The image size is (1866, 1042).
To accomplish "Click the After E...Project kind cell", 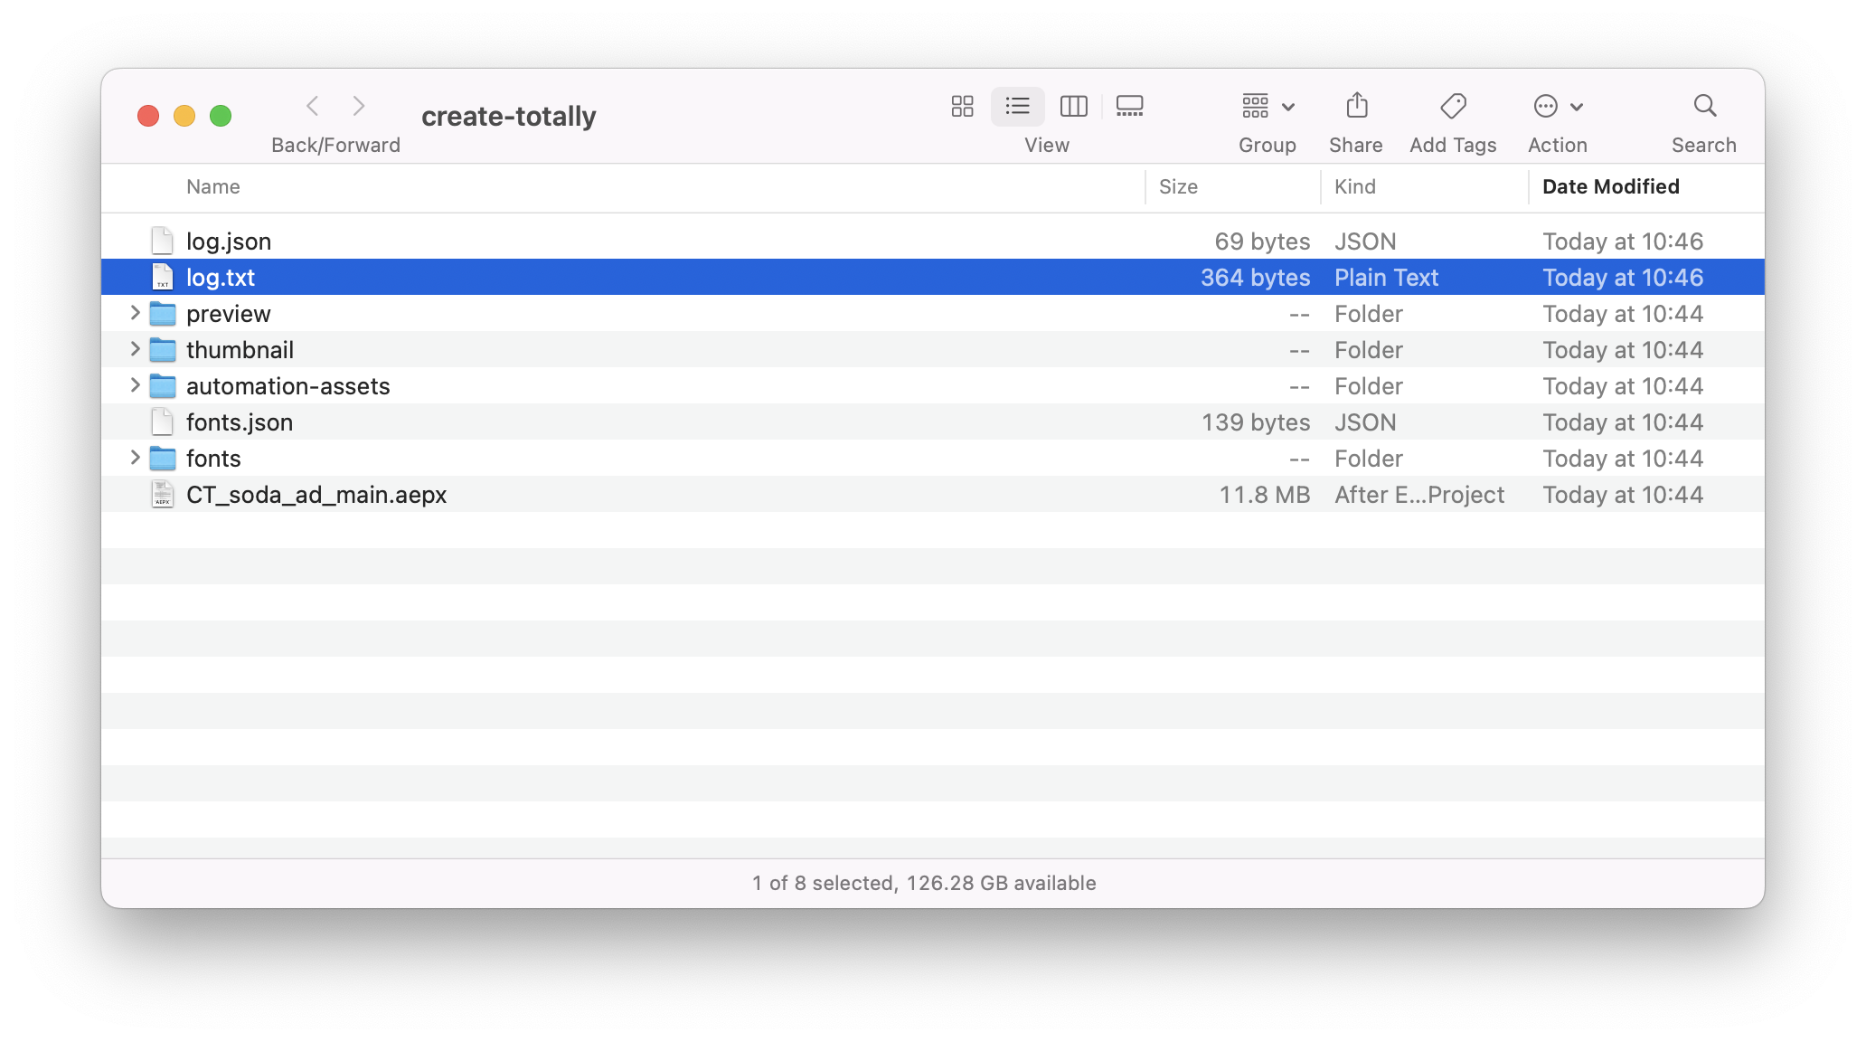I will (1419, 495).
